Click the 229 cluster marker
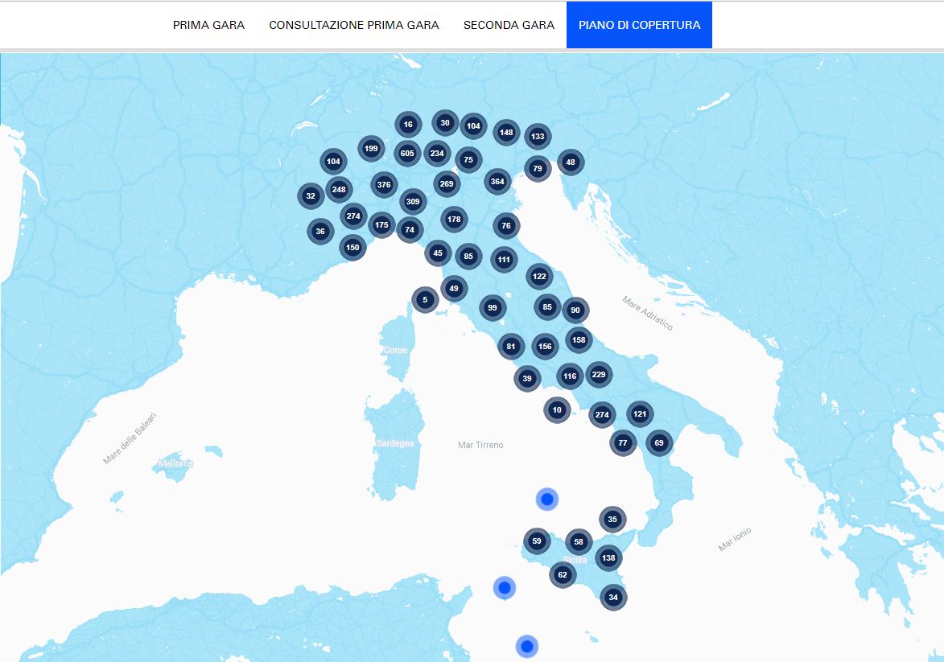Screen dimensions: 944x662 click(x=599, y=374)
